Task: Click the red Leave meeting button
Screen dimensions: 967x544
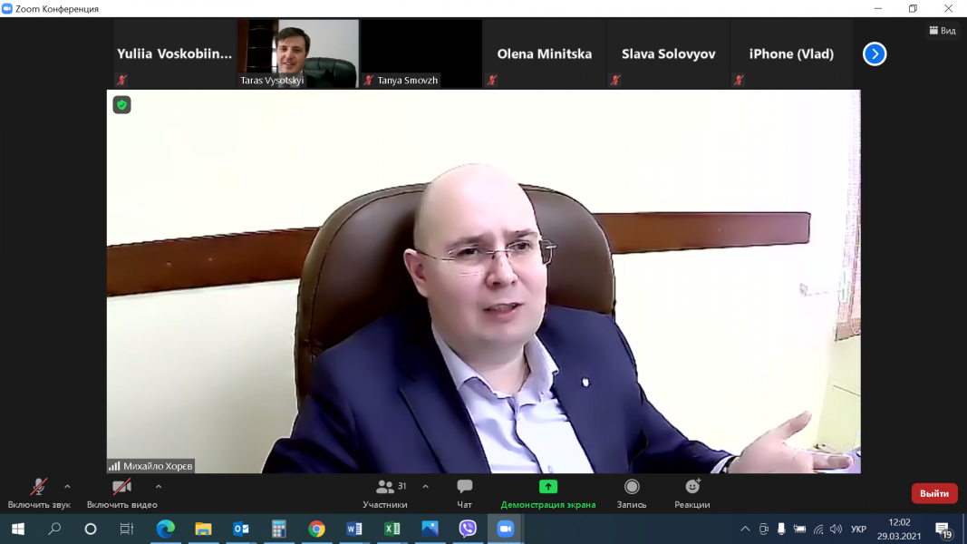Action: pos(933,493)
